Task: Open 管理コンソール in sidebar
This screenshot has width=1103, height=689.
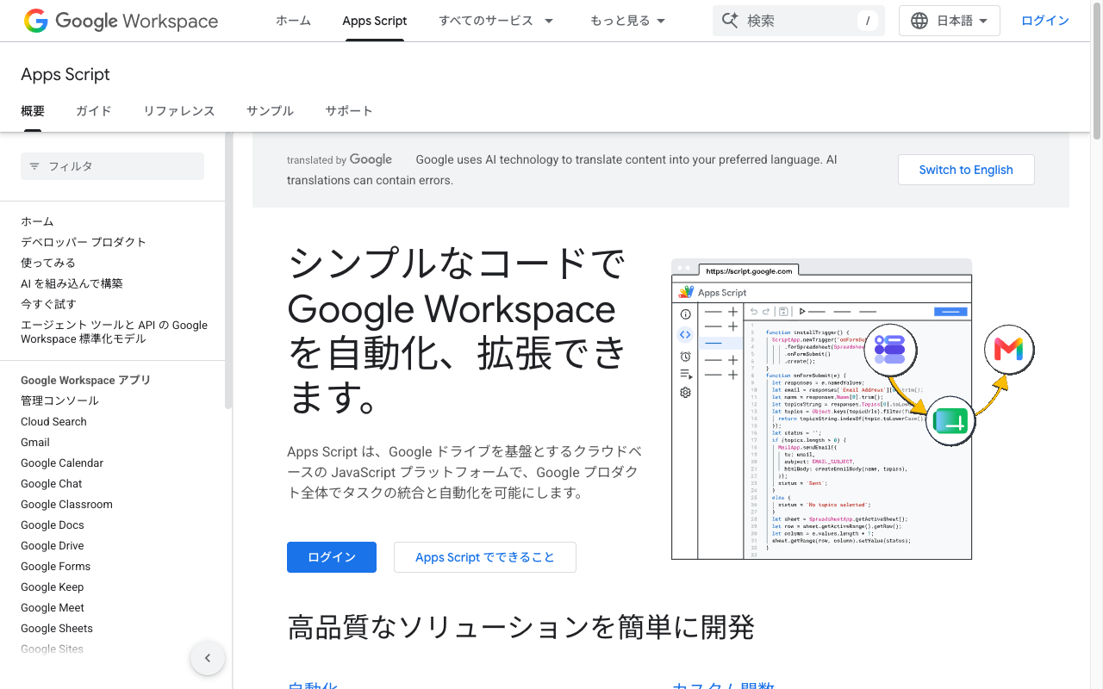Action: pos(59,400)
